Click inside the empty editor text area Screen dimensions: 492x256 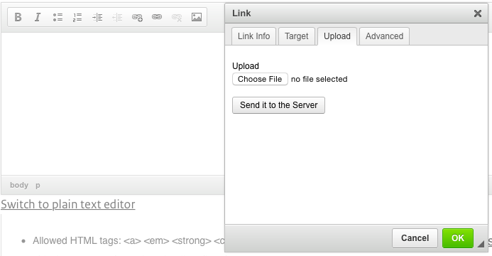(x=113, y=104)
